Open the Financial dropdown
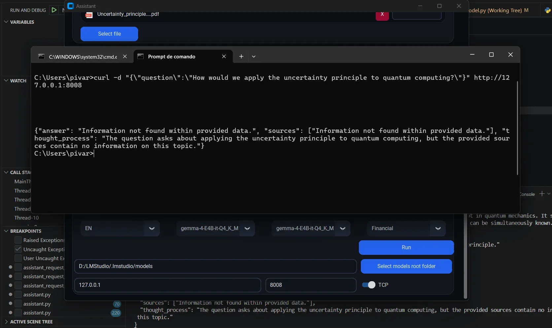The image size is (552, 328). [406, 228]
